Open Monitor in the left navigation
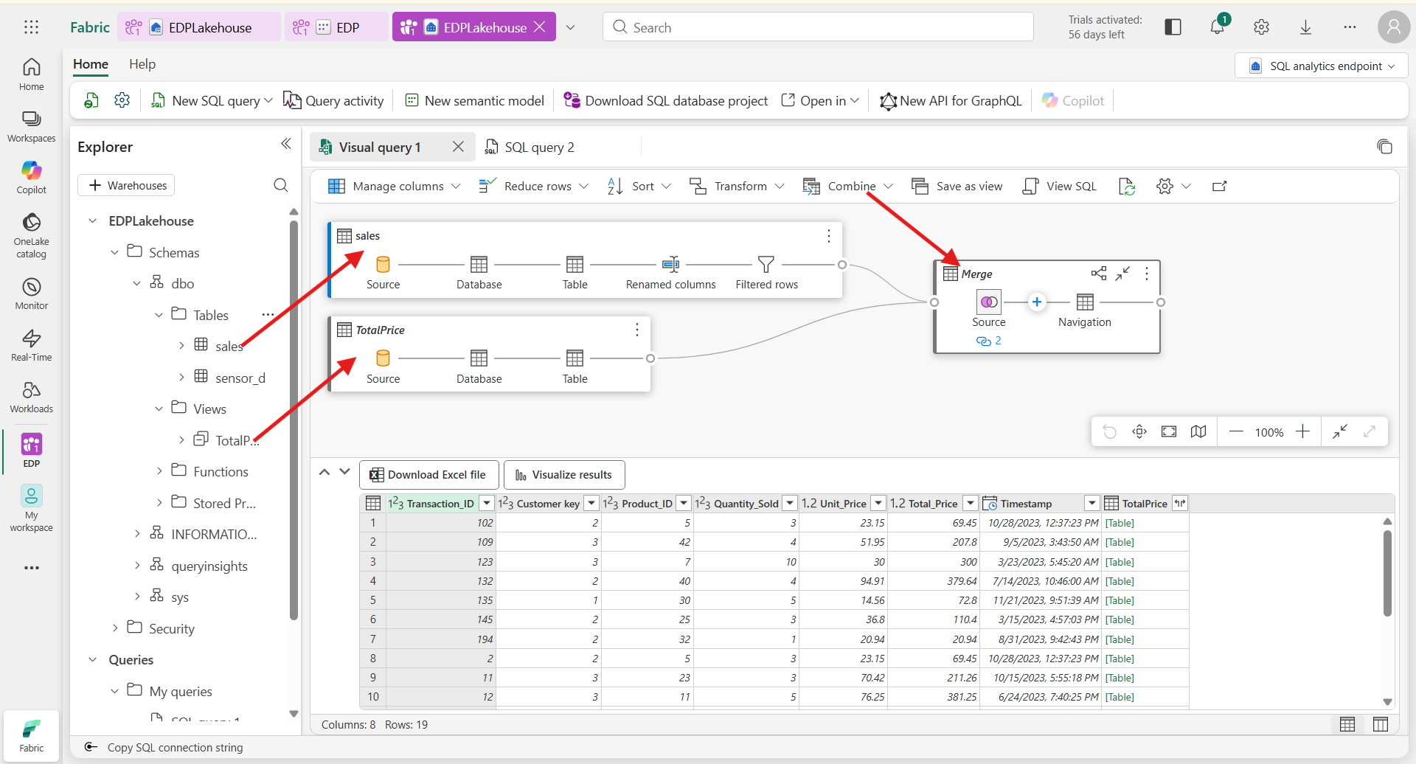The height and width of the screenshot is (764, 1416). coord(31,294)
